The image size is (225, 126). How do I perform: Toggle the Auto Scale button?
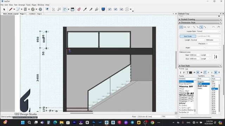[x=188, y=36]
